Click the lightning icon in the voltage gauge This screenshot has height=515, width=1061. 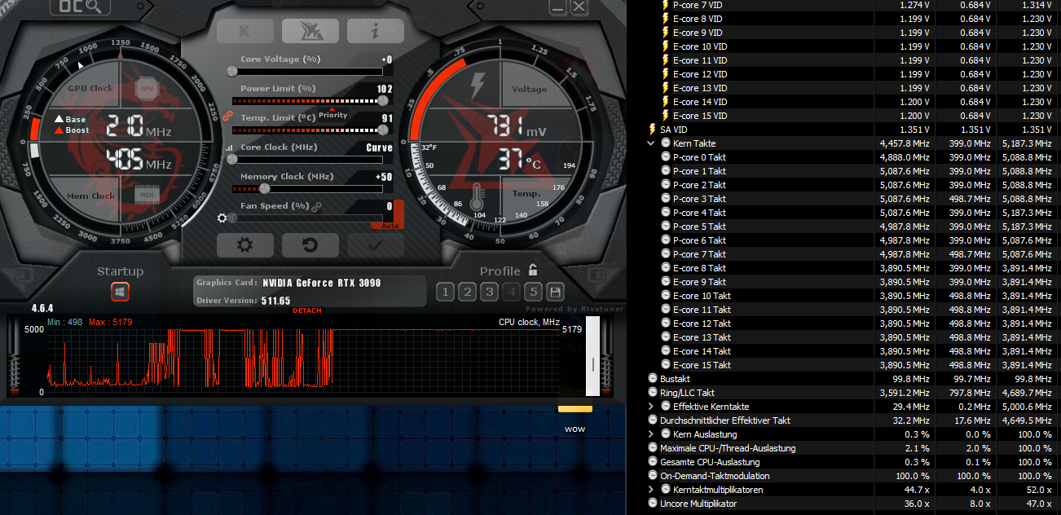coord(478,85)
